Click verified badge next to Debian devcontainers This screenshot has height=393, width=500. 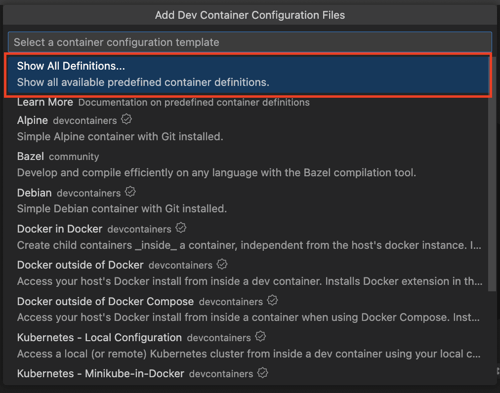coord(130,192)
